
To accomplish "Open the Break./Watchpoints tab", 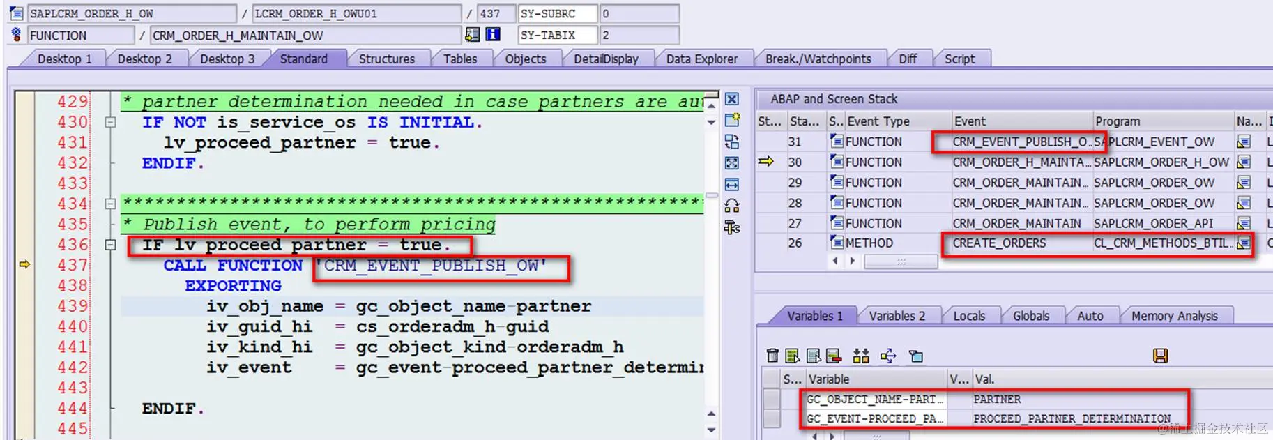I will 818,59.
